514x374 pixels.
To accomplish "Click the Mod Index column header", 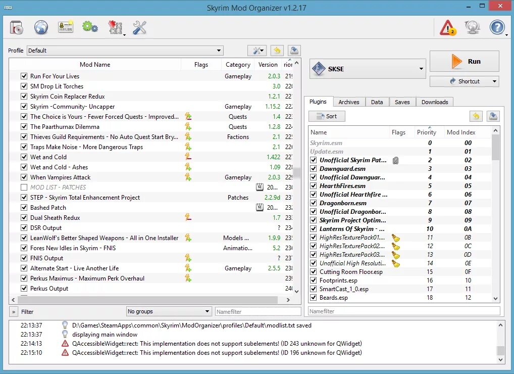I will (x=461, y=132).
